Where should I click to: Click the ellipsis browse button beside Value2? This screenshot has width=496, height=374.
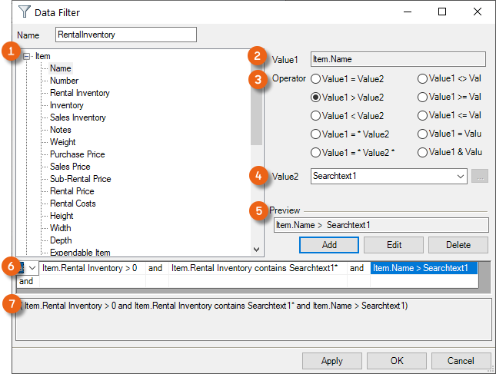pyautogui.click(x=479, y=176)
